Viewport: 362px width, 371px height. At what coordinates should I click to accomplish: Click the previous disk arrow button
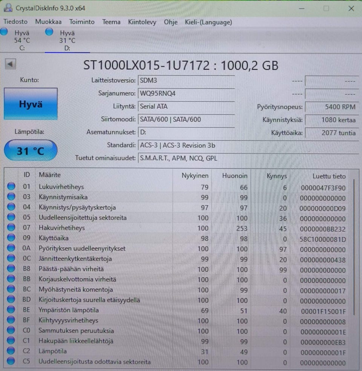[x=10, y=64]
